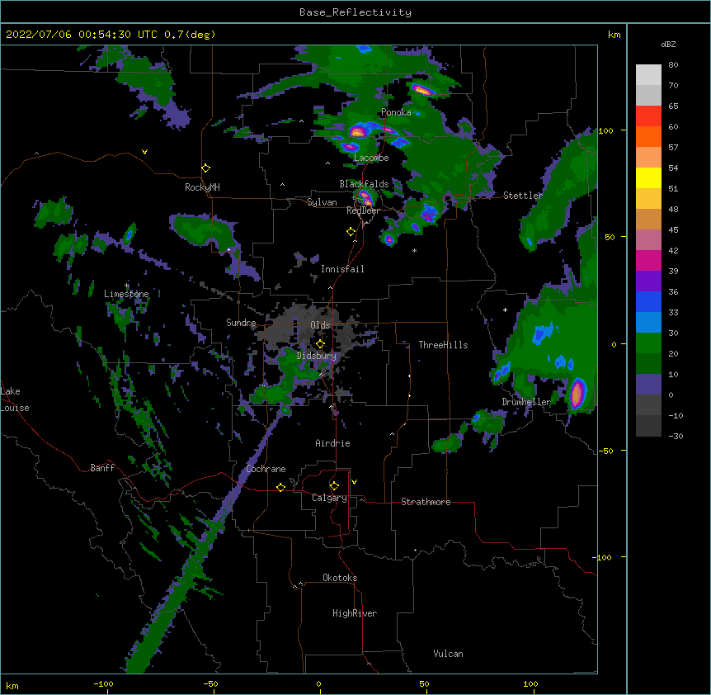Click the Olds label
Image resolution: width=711 pixels, height=695 pixels.
click(x=320, y=325)
